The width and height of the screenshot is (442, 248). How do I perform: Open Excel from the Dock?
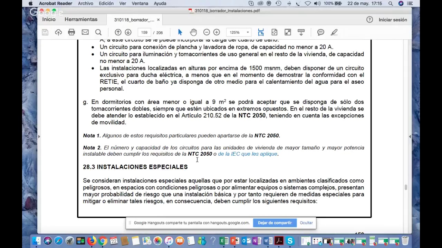pos(224,241)
